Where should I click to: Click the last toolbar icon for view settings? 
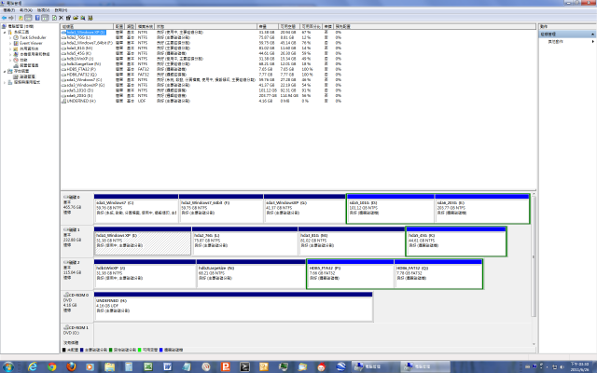pyautogui.click(x=90, y=18)
